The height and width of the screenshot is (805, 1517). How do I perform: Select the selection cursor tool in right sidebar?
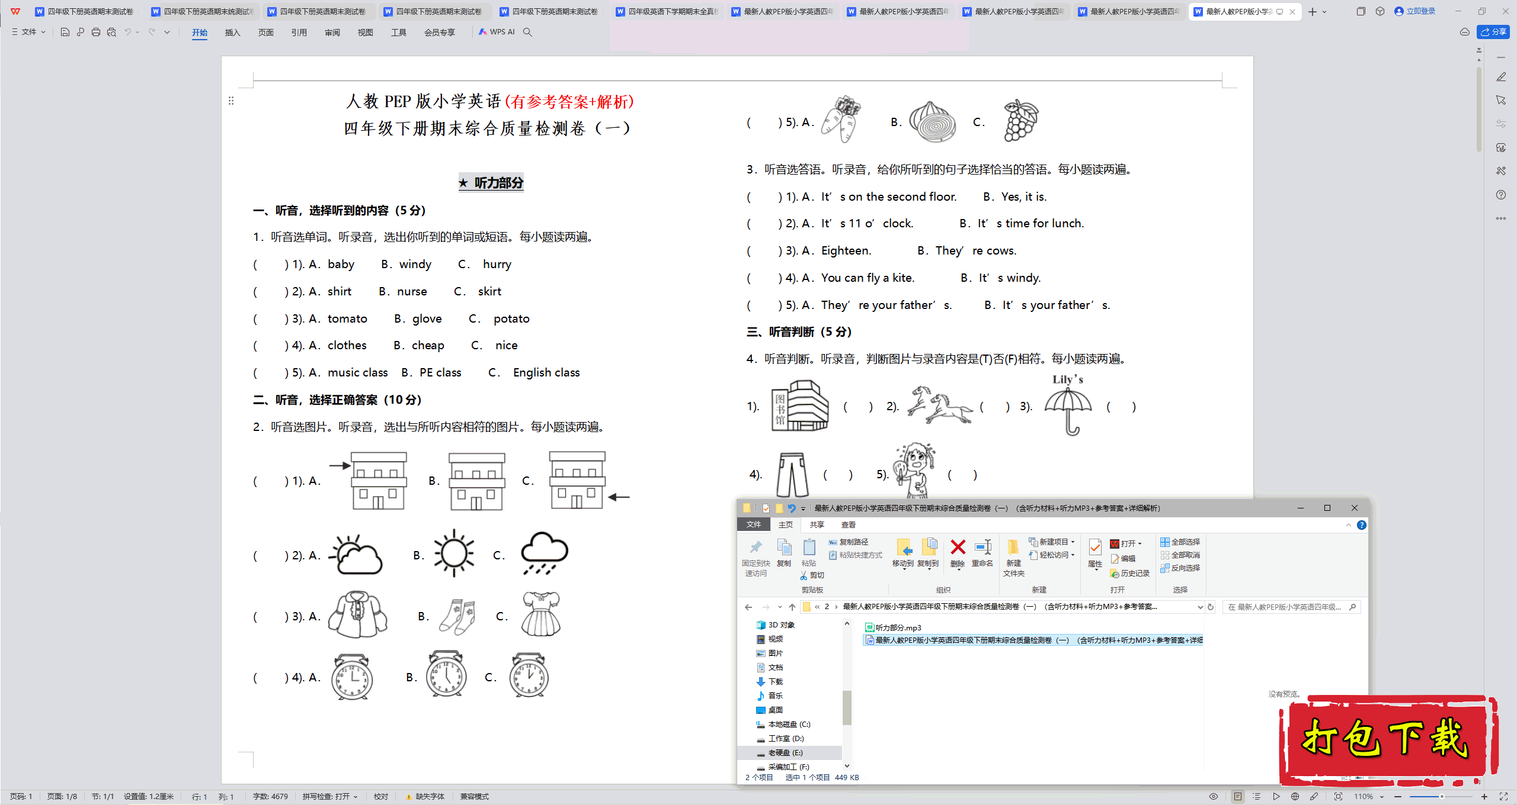point(1501,100)
